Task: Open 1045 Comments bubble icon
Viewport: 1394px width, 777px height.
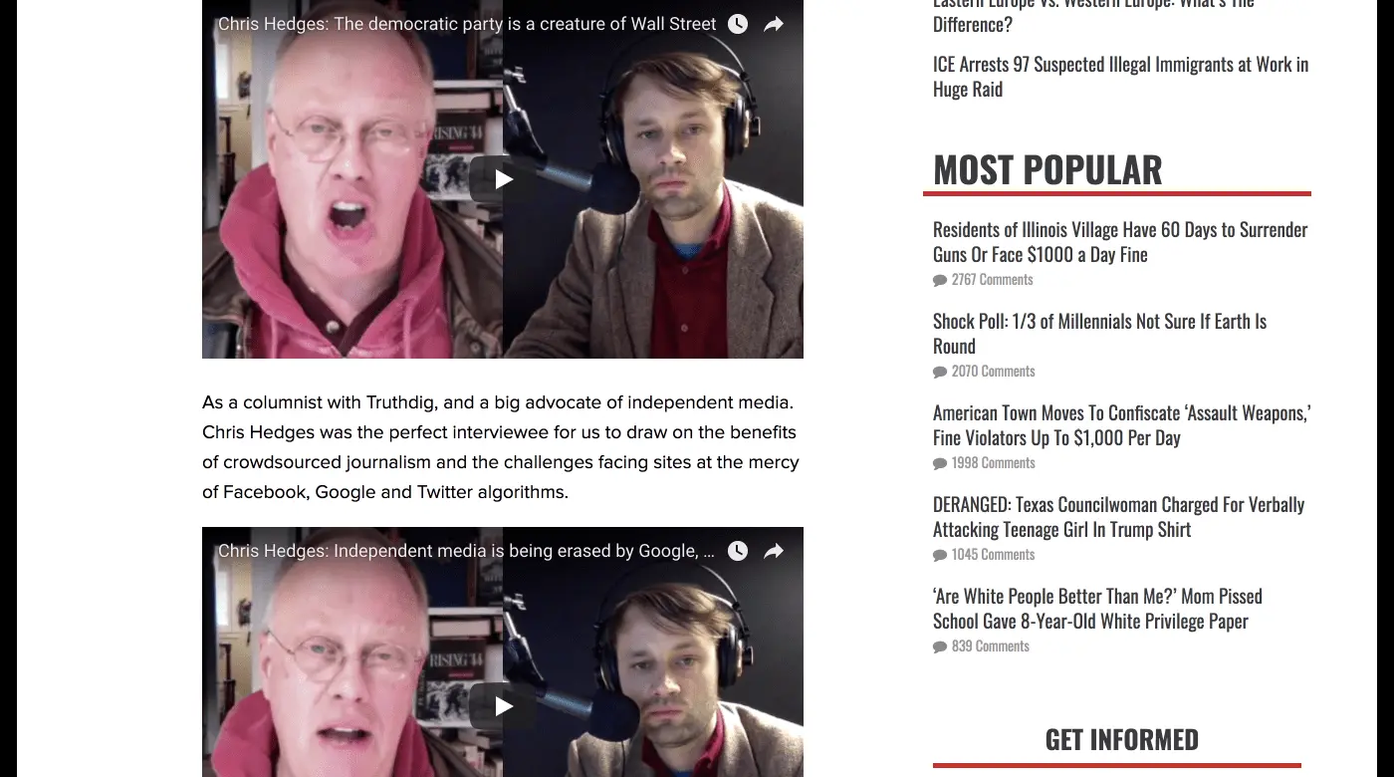Action: 940,556
